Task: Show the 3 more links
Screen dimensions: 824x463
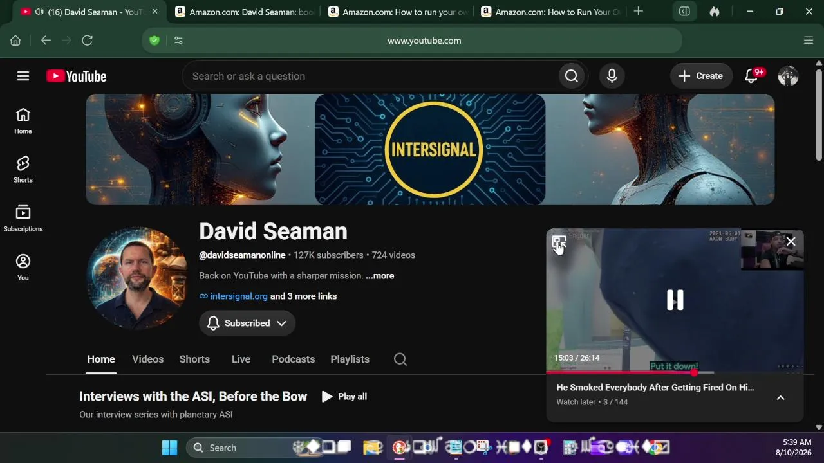Action: 303,296
